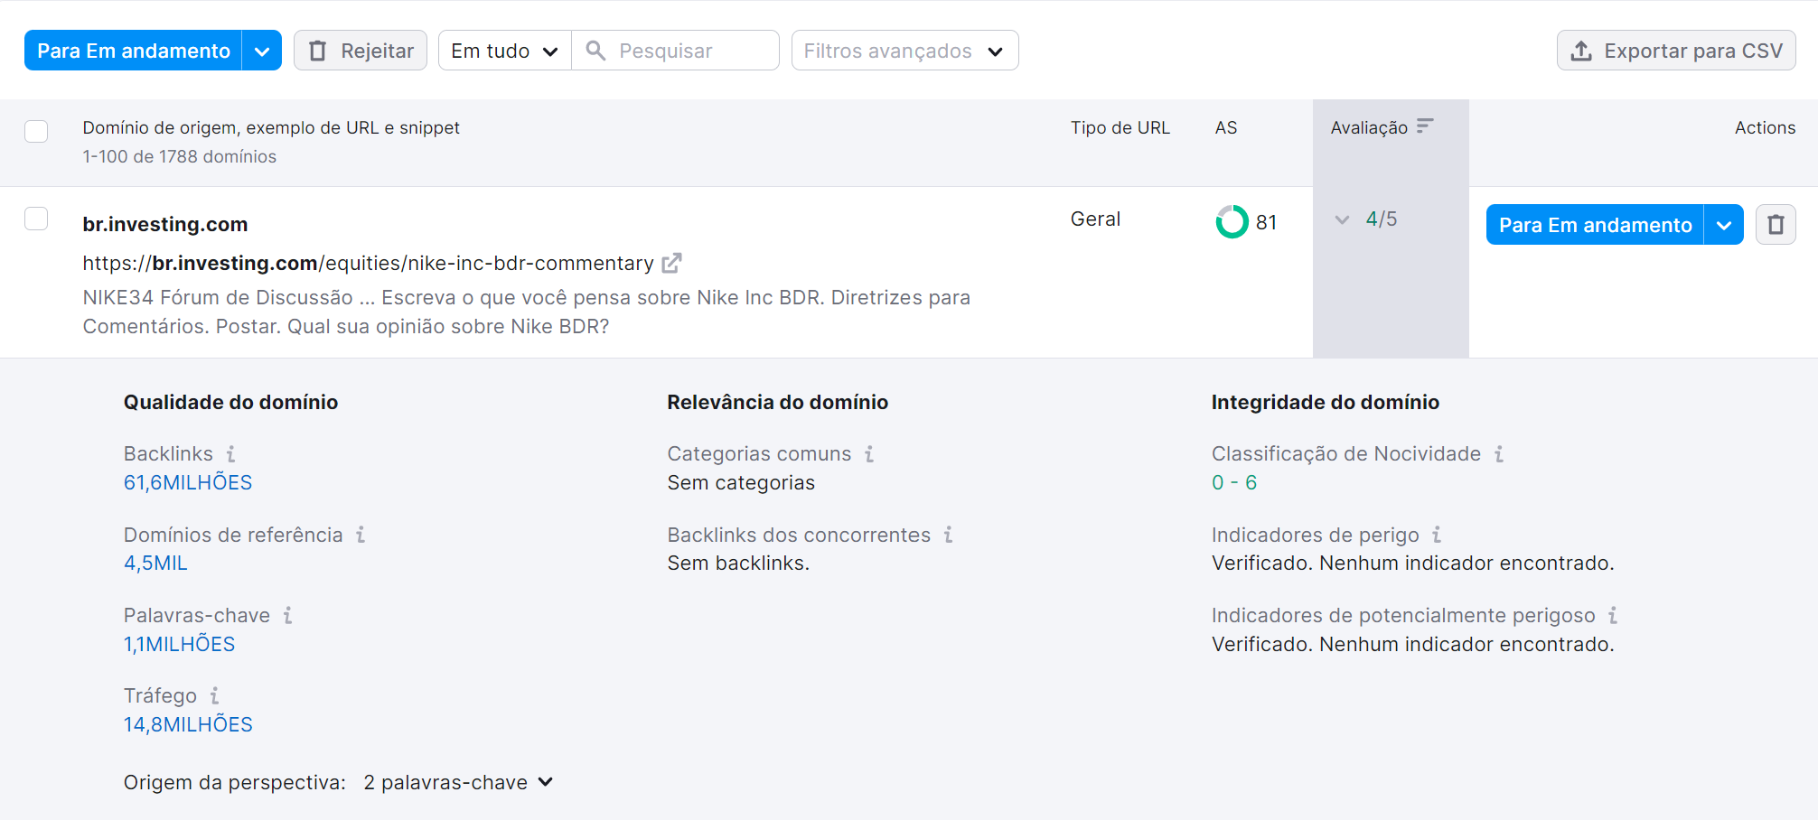
Task: Open the 14,8MILHÕES traffic value
Action: [x=188, y=724]
